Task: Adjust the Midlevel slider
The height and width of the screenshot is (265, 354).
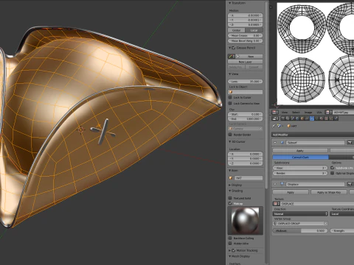Action: 300,230
